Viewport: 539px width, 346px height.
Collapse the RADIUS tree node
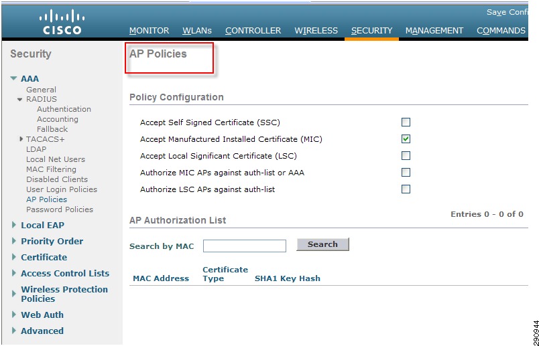tap(20, 100)
